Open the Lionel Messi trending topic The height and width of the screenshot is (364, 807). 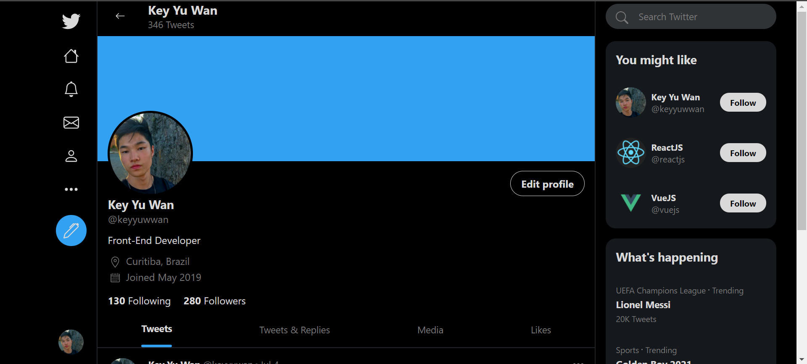click(x=643, y=305)
